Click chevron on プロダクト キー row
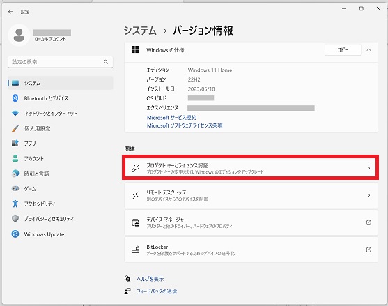 pyautogui.click(x=368, y=169)
